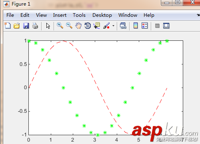Activate the Zoom In magnifier tool
The width and height of the screenshot is (200, 144).
(x=60, y=26)
